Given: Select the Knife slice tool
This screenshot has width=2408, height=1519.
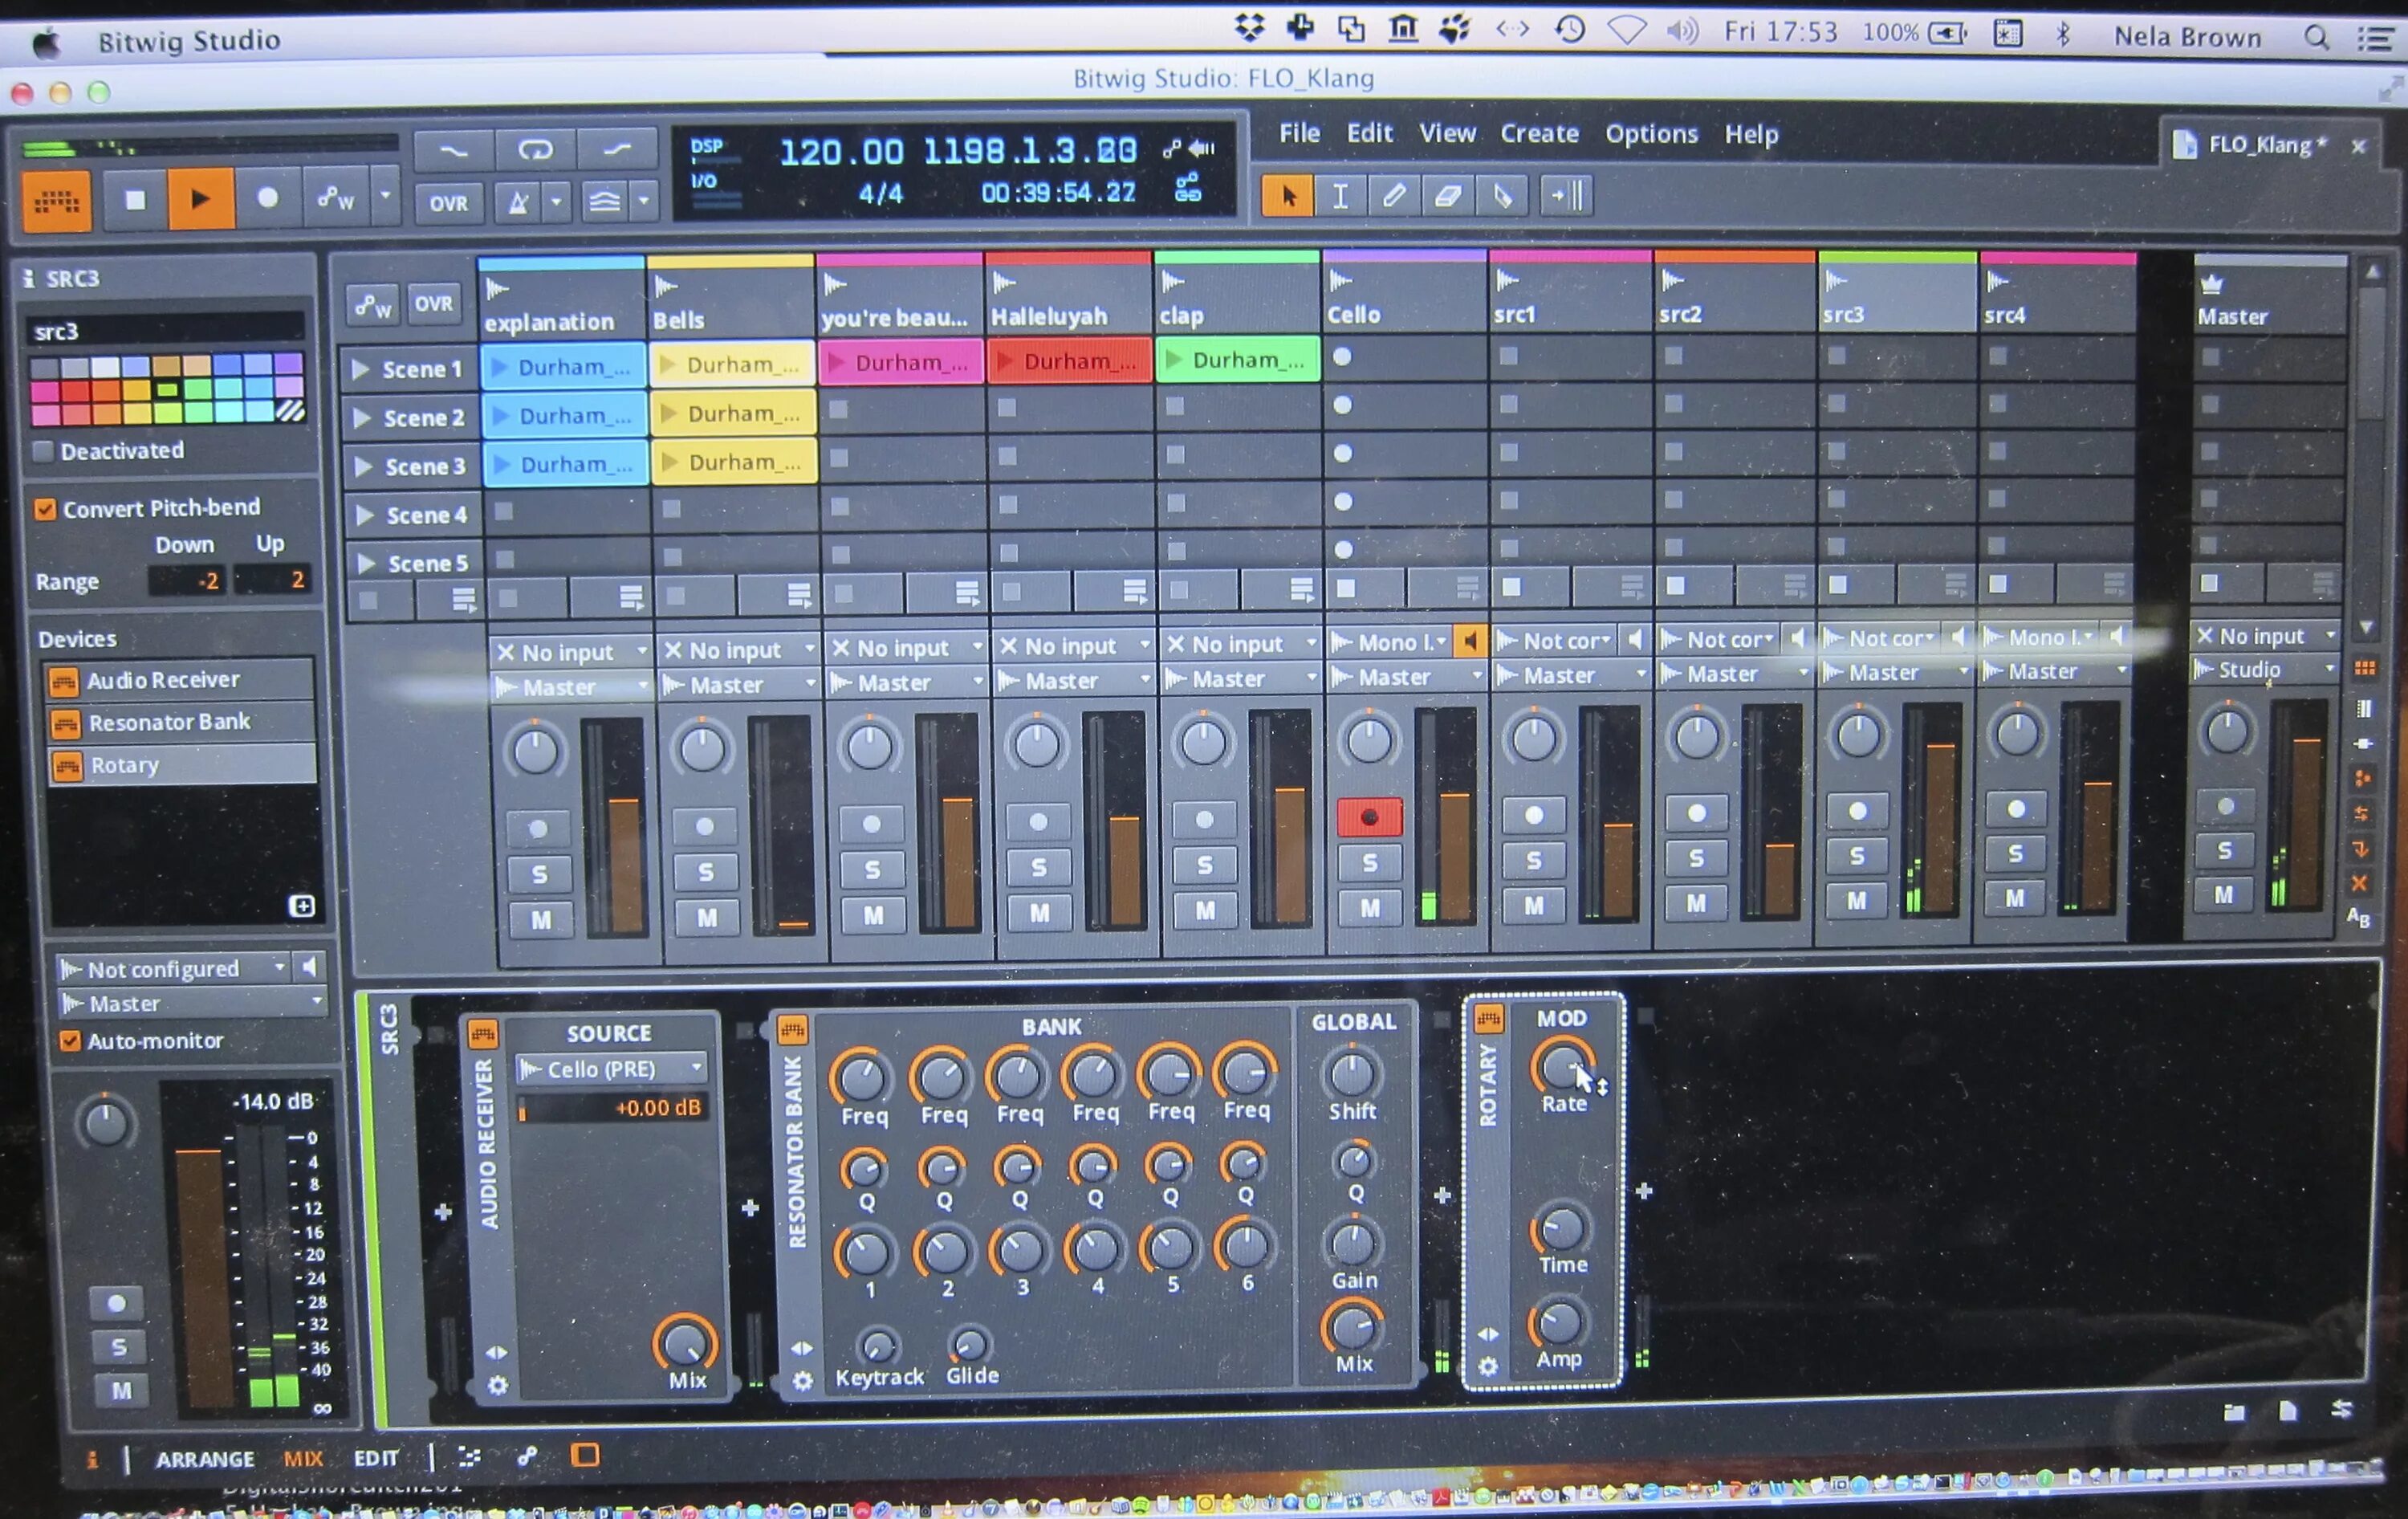Looking at the screenshot, I should pyautogui.click(x=1502, y=196).
